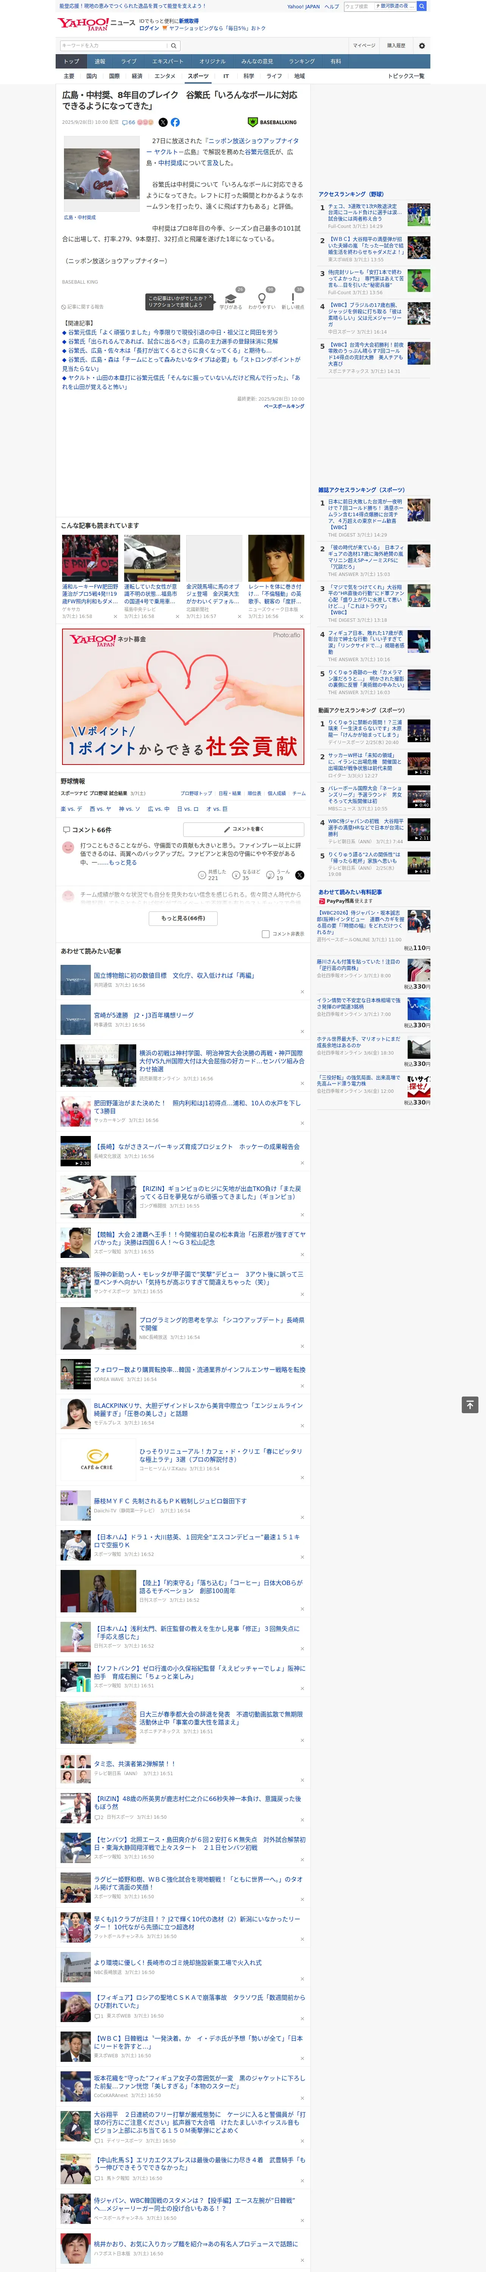This screenshot has width=486, height=2272.
Task: Click the 新しい視点 exclamation reaction icon
Action: [x=293, y=298]
